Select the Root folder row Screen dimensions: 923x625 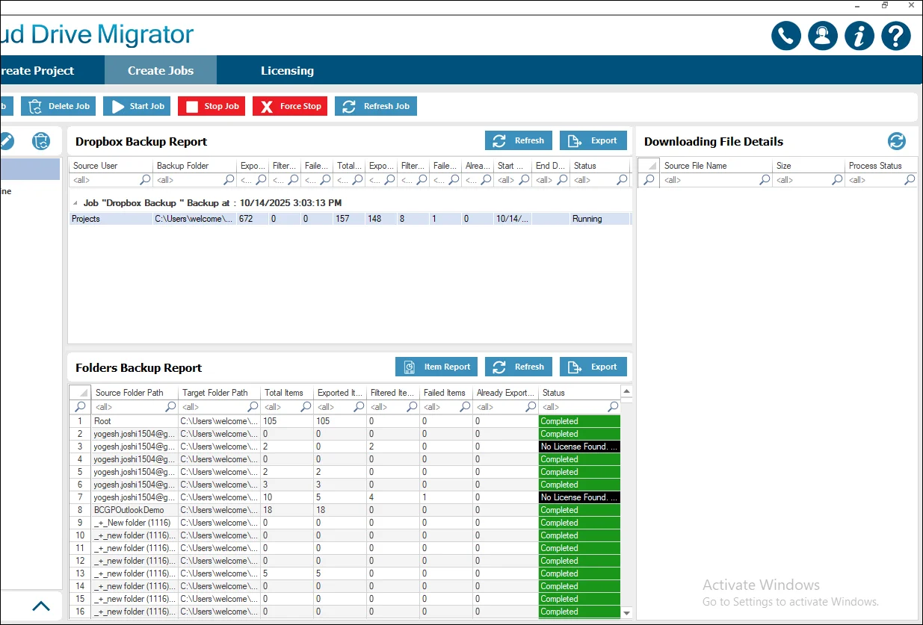[x=345, y=421]
